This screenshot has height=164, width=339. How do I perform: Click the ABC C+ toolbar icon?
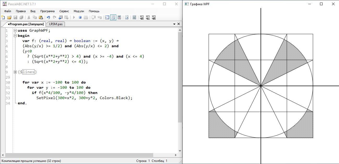click(x=119, y=17)
